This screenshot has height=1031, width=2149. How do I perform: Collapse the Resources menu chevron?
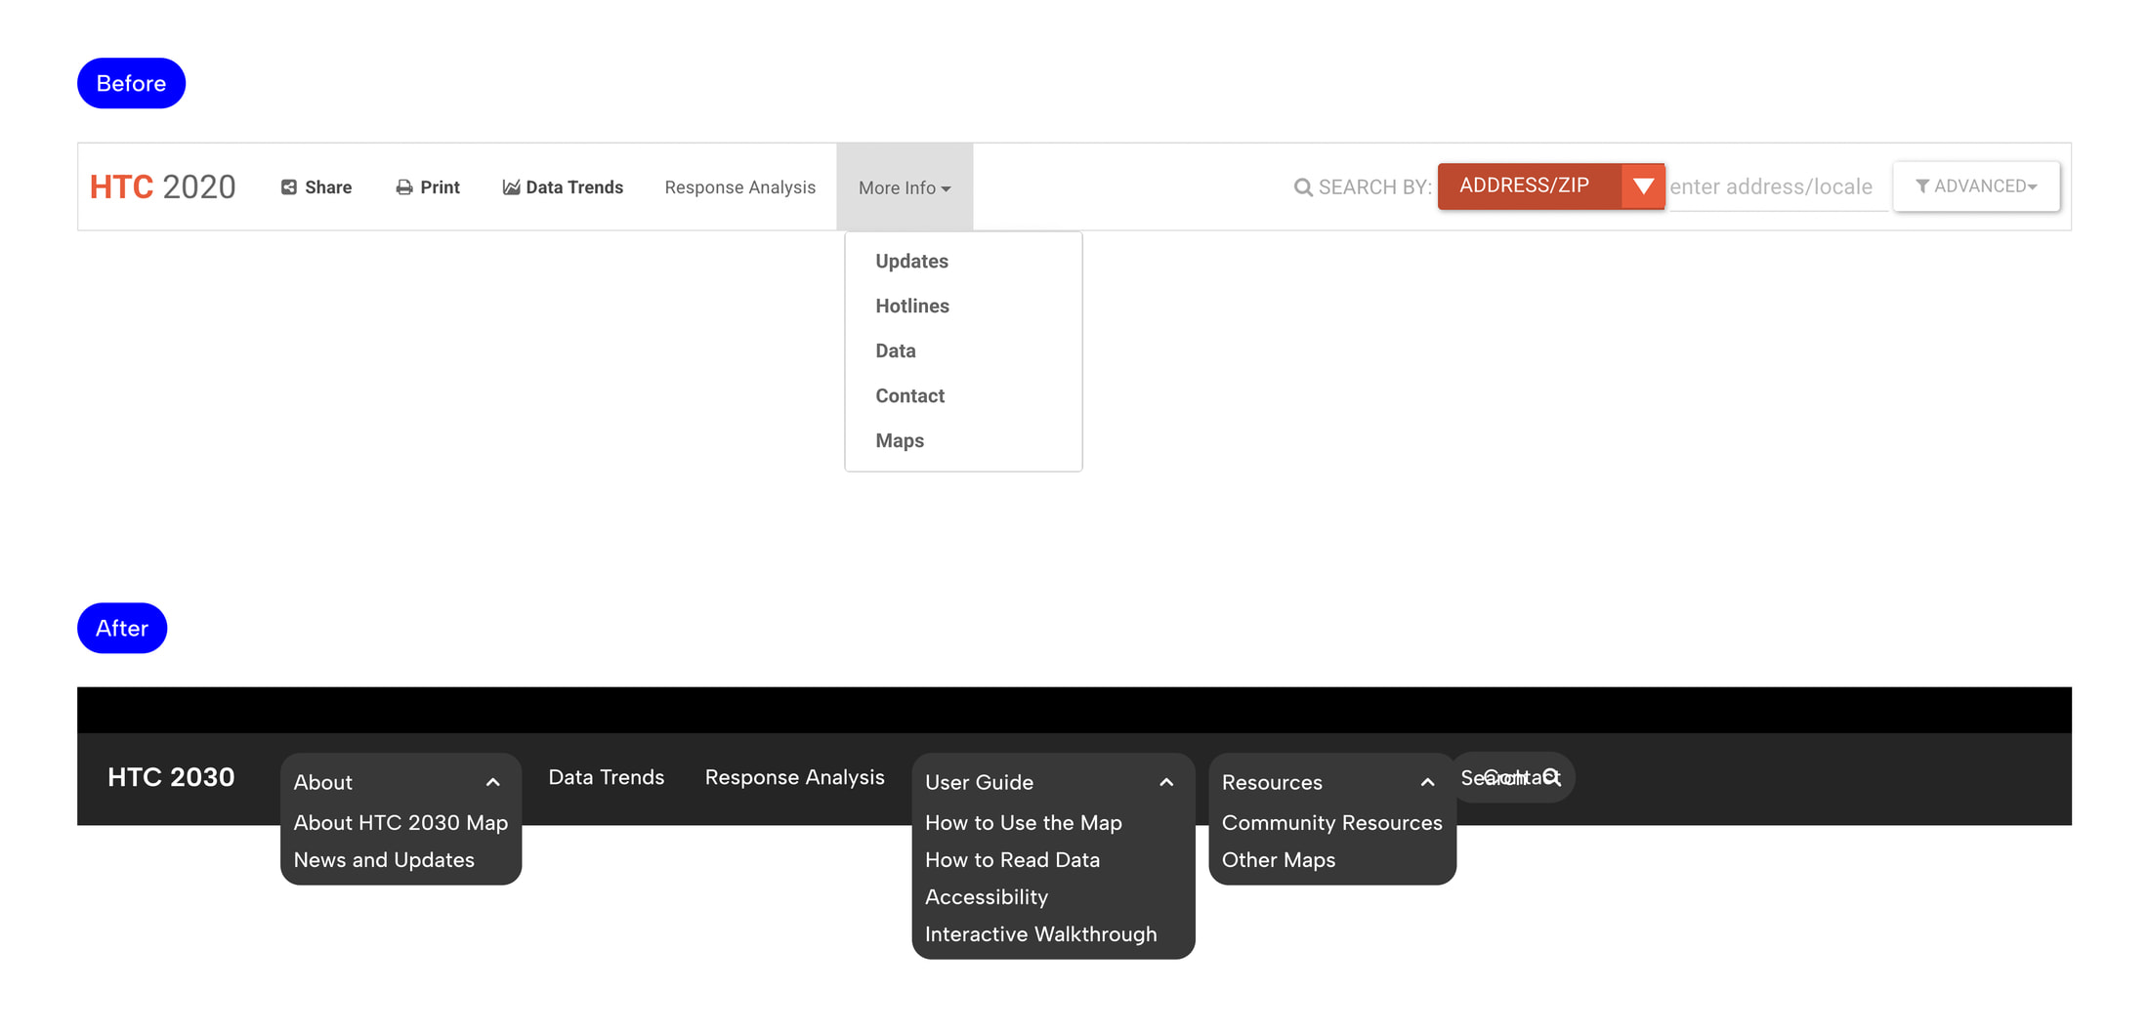(1427, 782)
